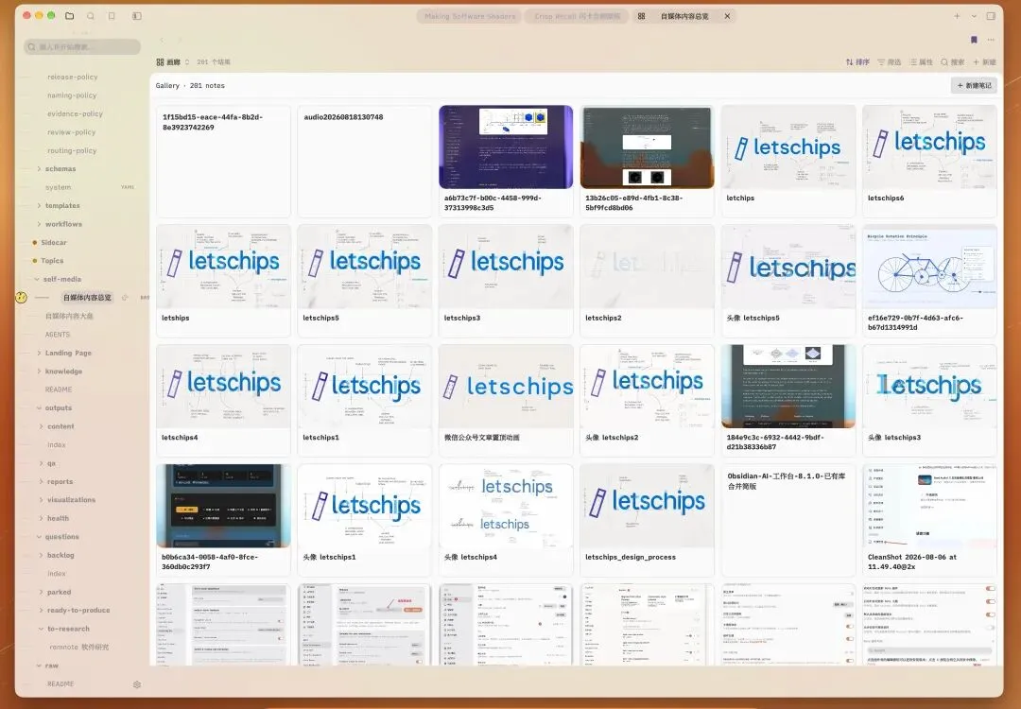The height and width of the screenshot is (709, 1021).
Task: Click the search magnifier icon in title bar
Action: tap(91, 16)
